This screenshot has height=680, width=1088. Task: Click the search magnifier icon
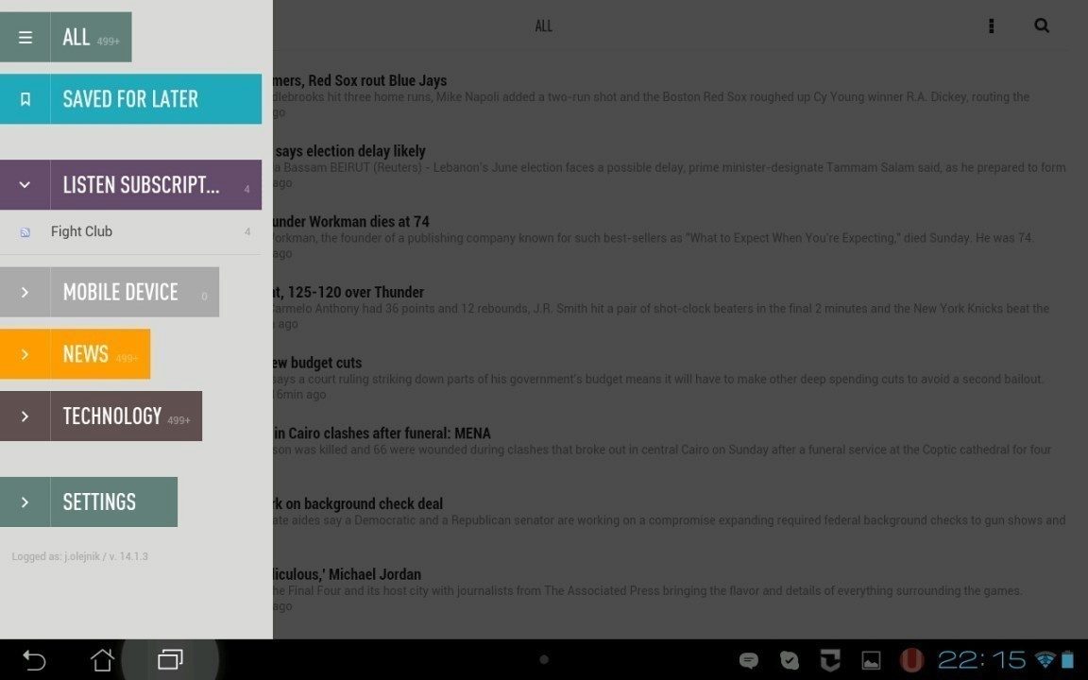[x=1042, y=25]
